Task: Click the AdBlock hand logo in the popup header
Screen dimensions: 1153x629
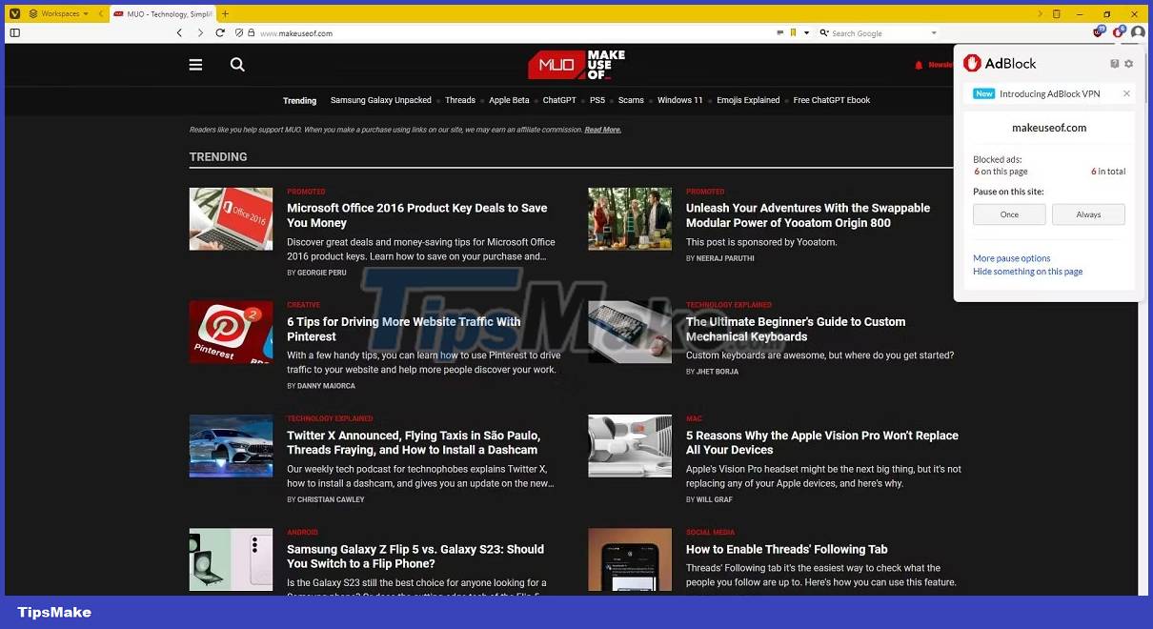Action: pos(972,63)
